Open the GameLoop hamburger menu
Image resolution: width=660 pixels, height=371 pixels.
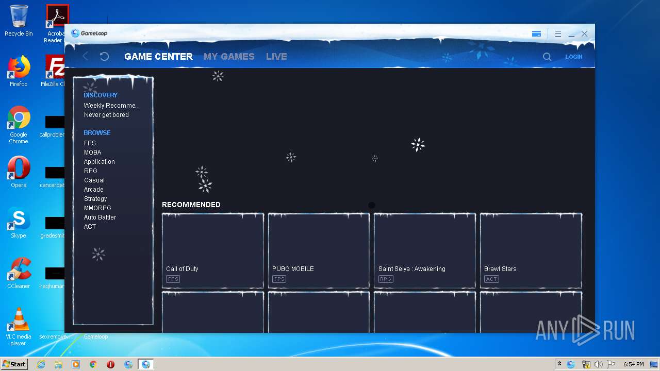[x=558, y=34]
